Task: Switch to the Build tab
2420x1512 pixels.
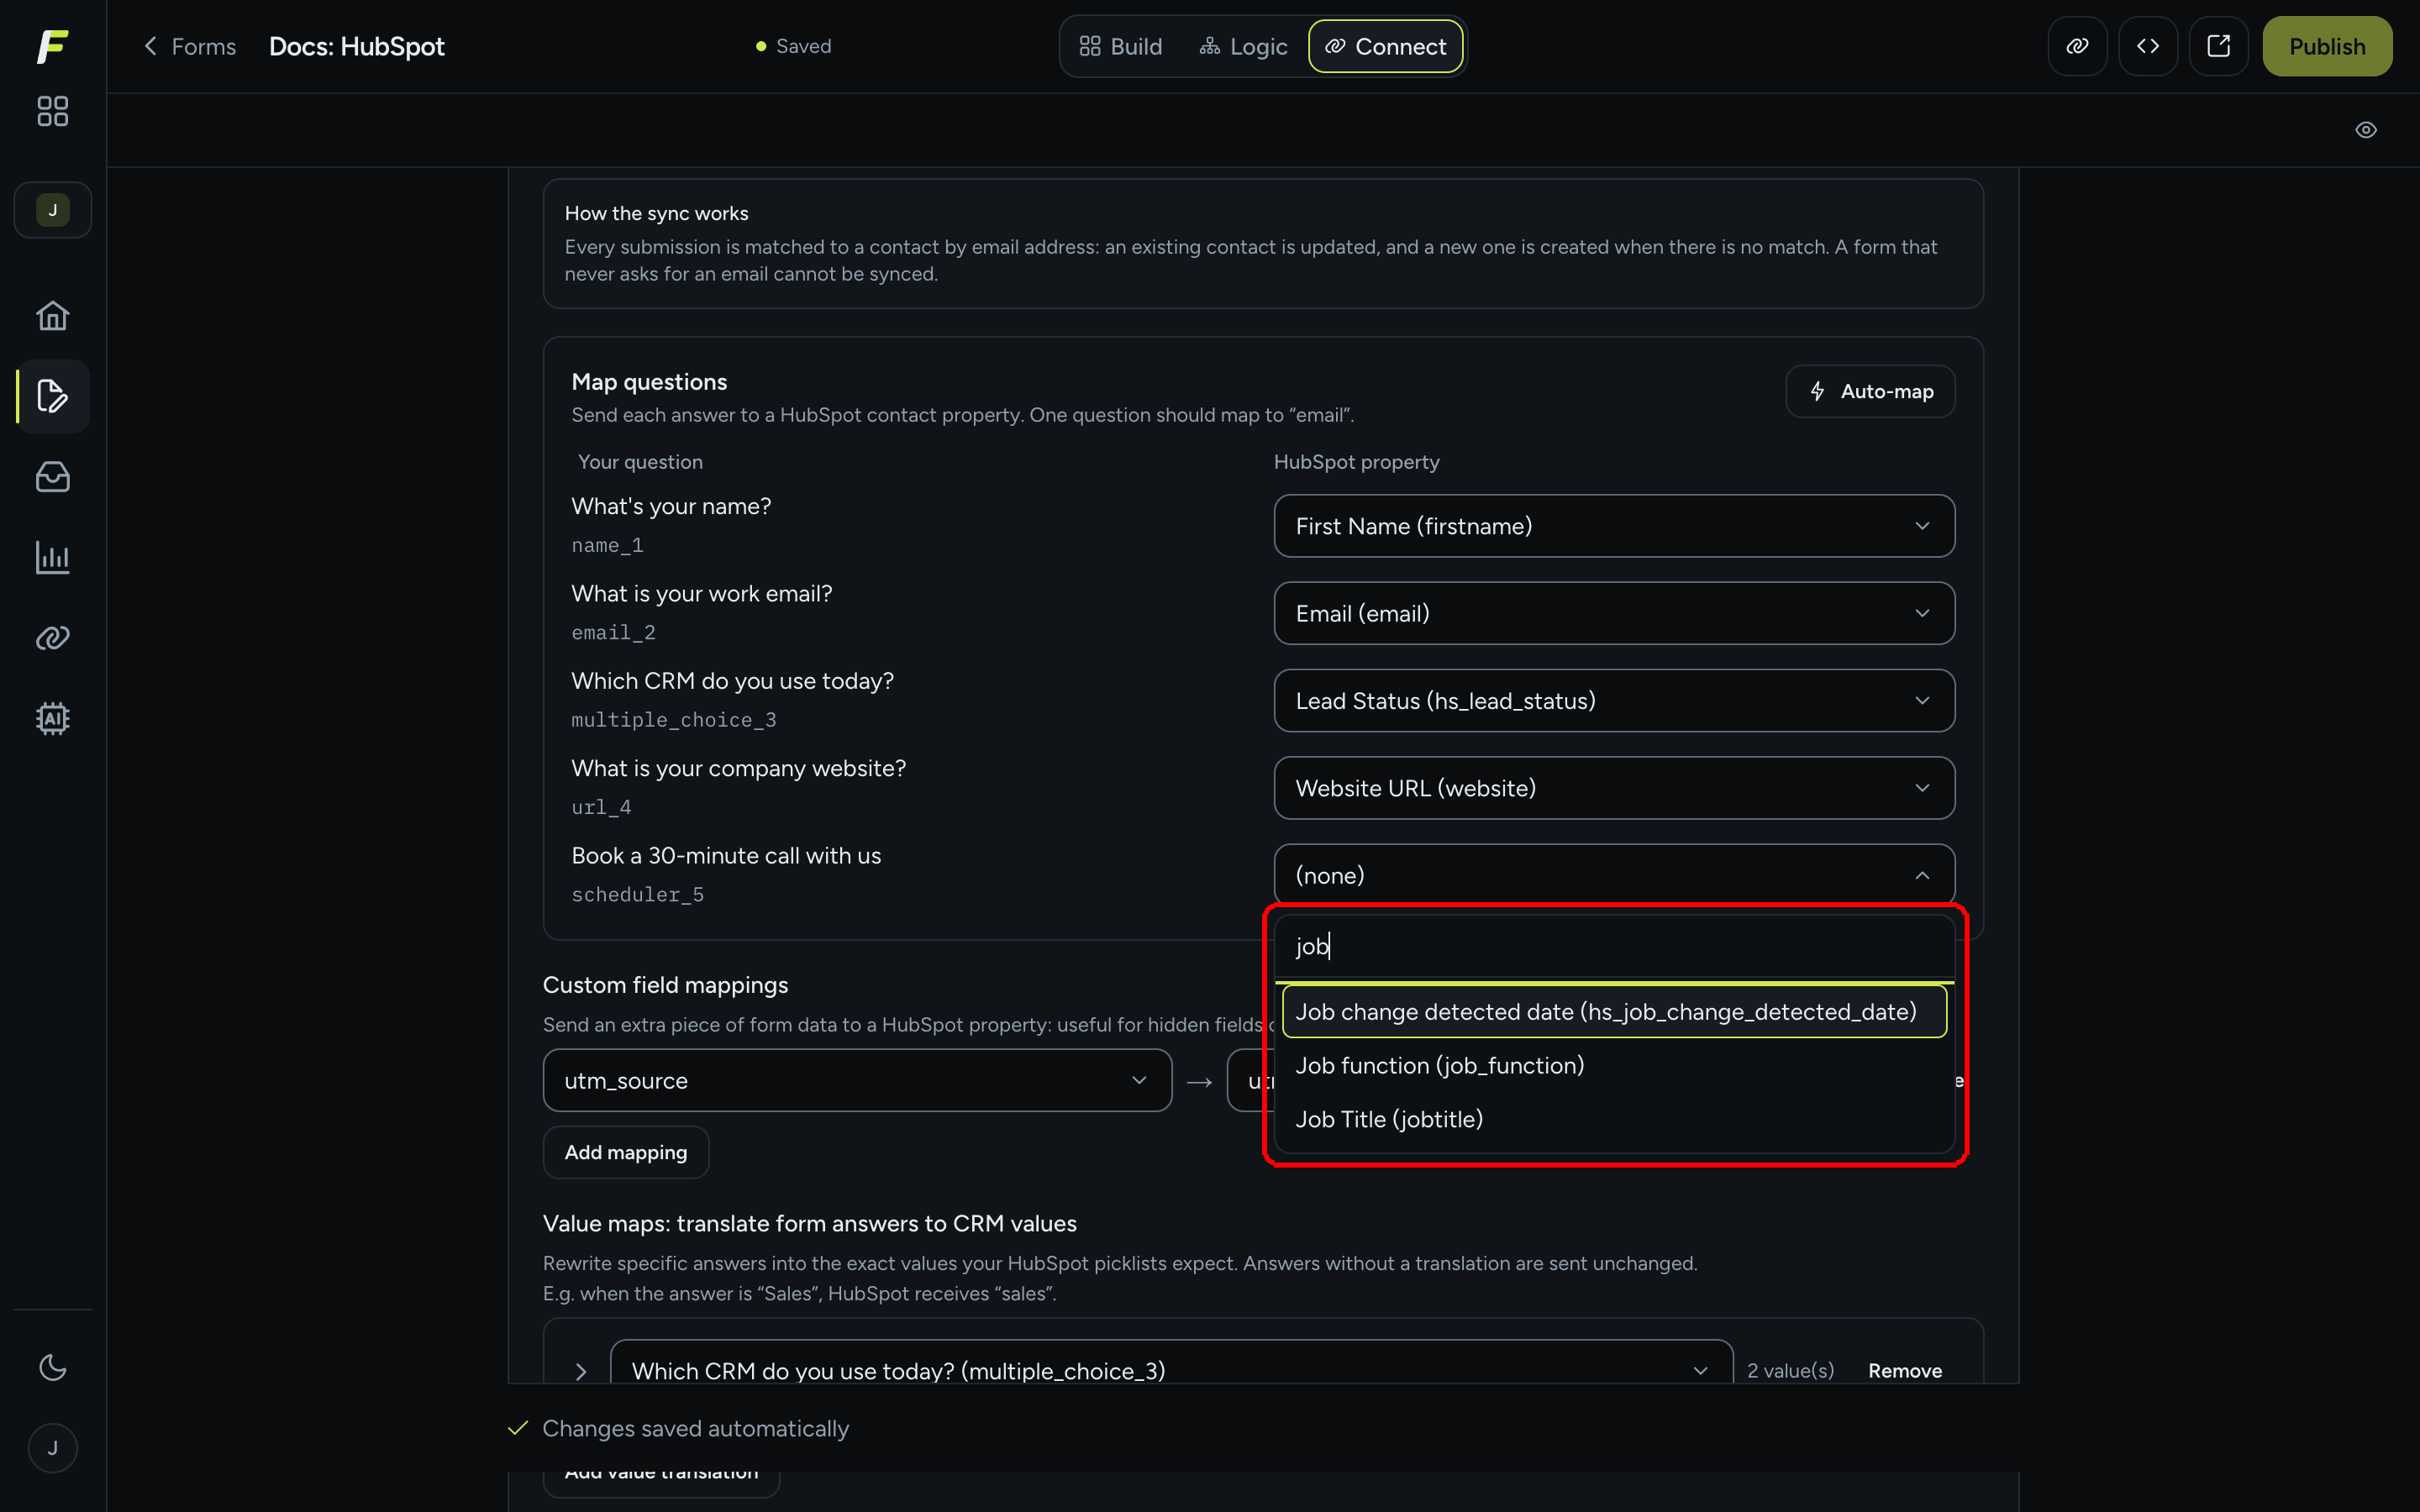Action: click(1121, 46)
